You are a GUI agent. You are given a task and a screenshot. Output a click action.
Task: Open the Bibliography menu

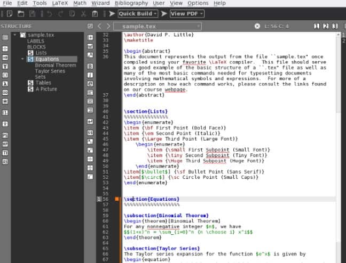click(x=131, y=3)
